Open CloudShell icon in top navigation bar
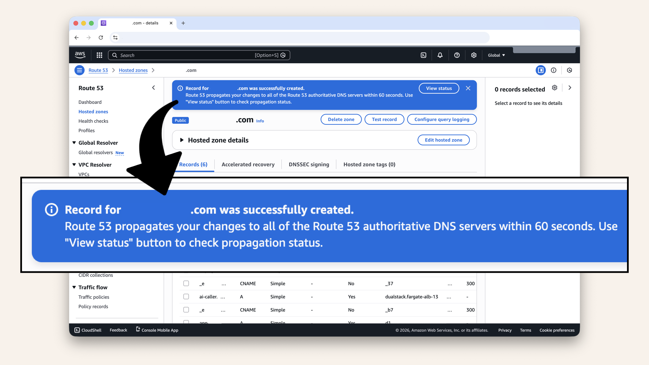This screenshot has width=649, height=365. coord(424,55)
